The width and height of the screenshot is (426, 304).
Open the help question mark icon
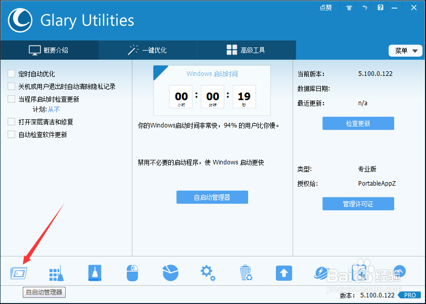click(381, 8)
